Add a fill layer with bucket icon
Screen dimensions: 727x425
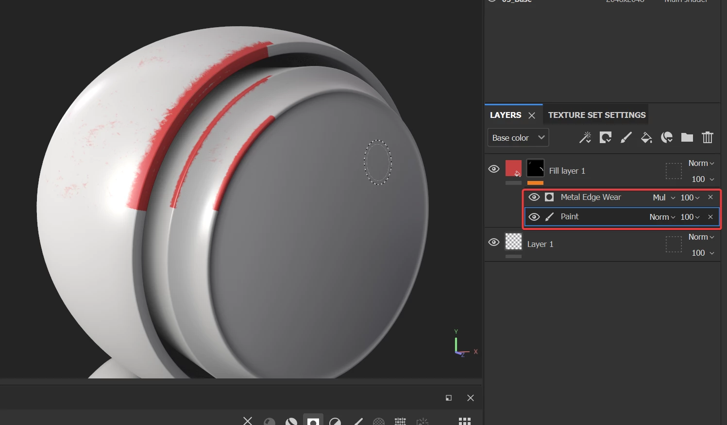[646, 138]
